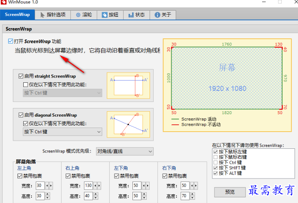This screenshot has height=203, width=298.
Task: Click 右下角 宽度 field showing 50
Action: [x=185, y=185]
